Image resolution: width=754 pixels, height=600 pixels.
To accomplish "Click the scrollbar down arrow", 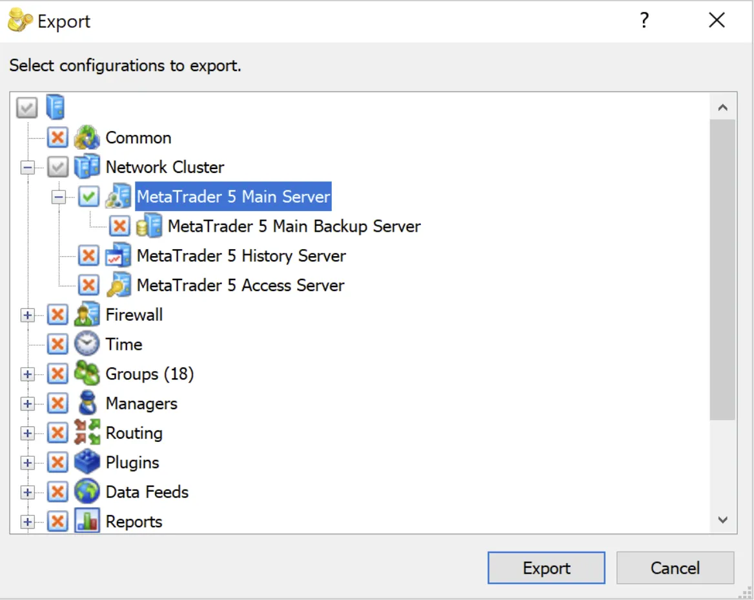I will [722, 520].
